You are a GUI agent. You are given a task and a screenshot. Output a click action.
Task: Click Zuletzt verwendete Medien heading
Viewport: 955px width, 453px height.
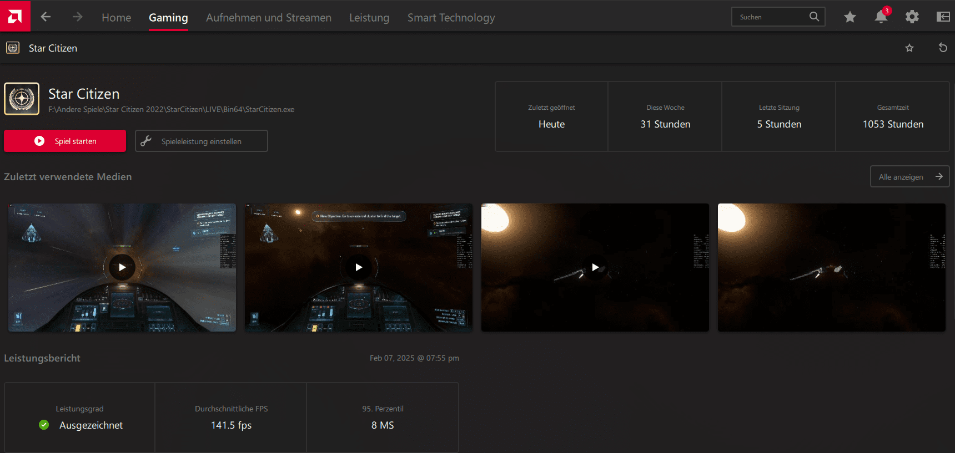(x=68, y=177)
